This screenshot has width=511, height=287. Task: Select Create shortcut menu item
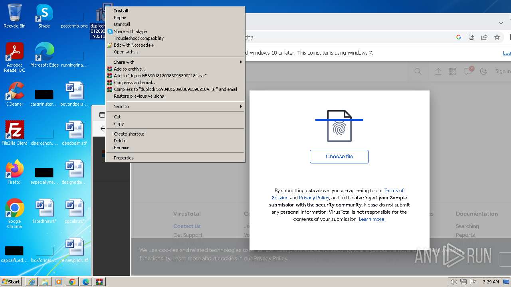(x=175, y=134)
